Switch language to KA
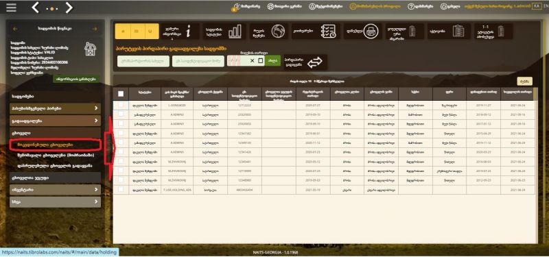This screenshot has width=549, height=257. (x=536, y=6)
